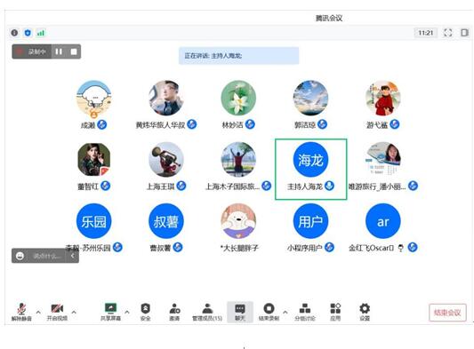Screen dimensions: 474x349
Task: Click the recording status indicator with red dot
Action: coord(32,52)
